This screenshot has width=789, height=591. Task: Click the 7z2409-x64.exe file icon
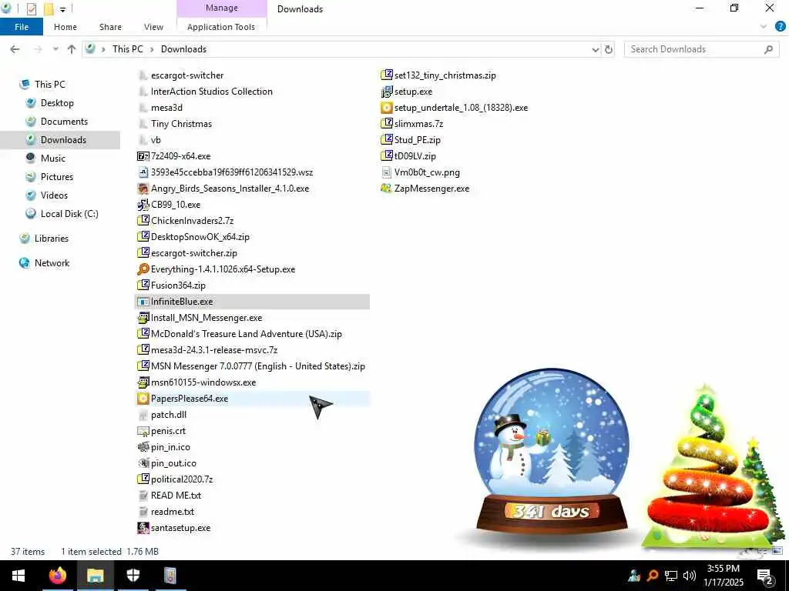pyautogui.click(x=143, y=156)
